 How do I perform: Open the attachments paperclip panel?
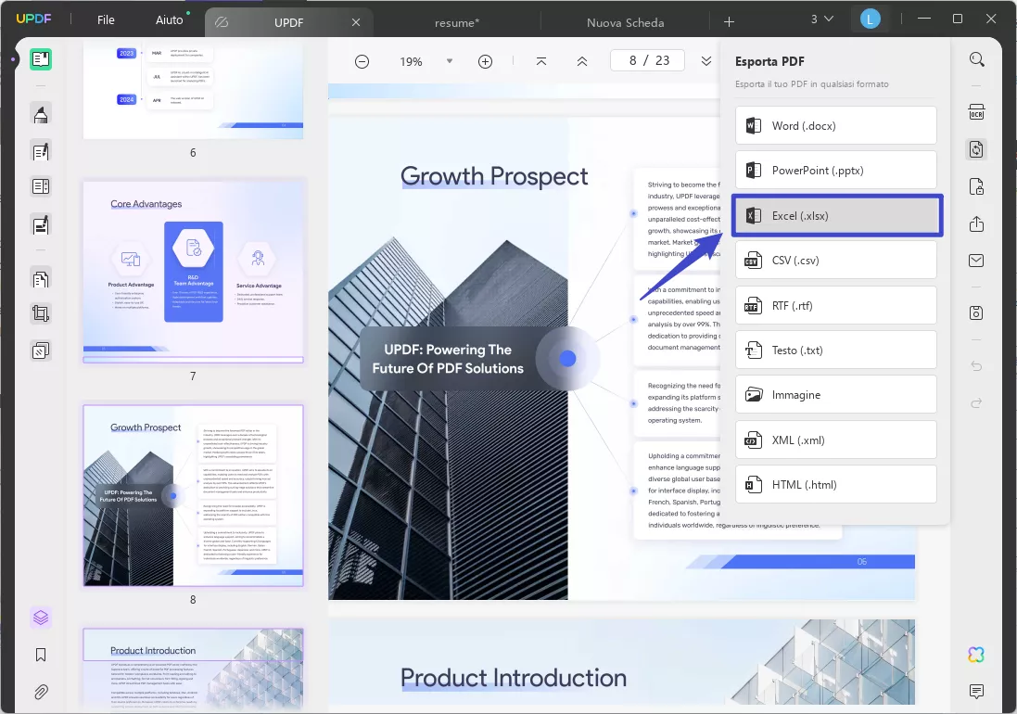[x=40, y=692]
